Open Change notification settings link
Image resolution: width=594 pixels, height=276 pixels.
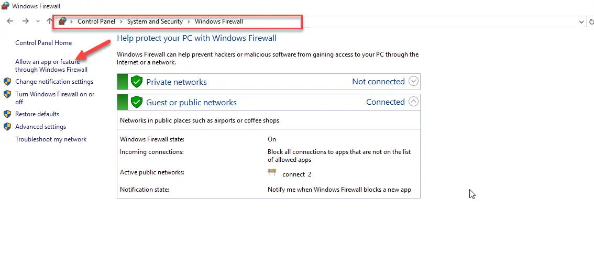click(x=54, y=81)
